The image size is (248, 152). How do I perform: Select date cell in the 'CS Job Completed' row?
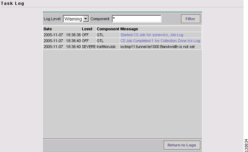pos(62,41)
